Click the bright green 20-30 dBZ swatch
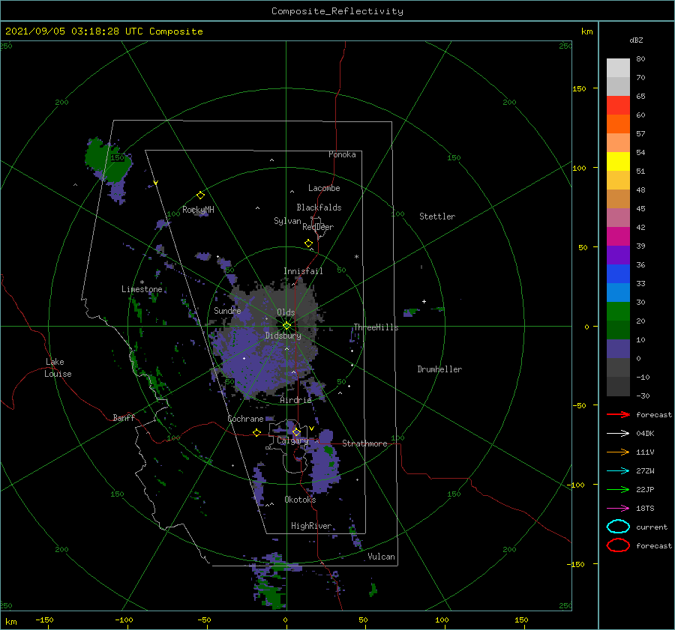Screen dimensions: 675x630 click(x=618, y=312)
